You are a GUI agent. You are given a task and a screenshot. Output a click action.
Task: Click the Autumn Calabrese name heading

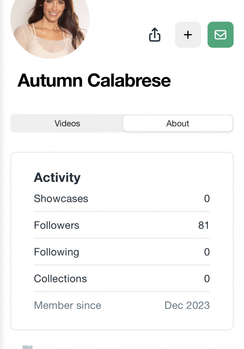94,80
